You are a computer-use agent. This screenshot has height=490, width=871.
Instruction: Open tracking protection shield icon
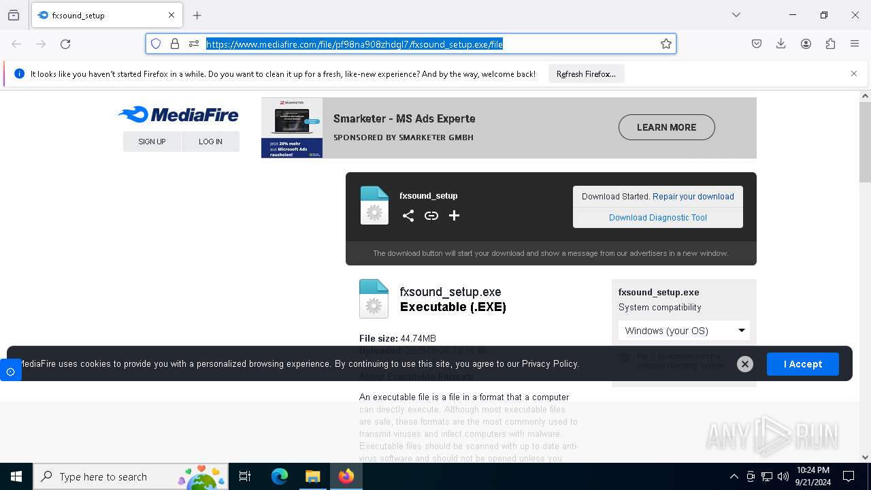click(156, 44)
